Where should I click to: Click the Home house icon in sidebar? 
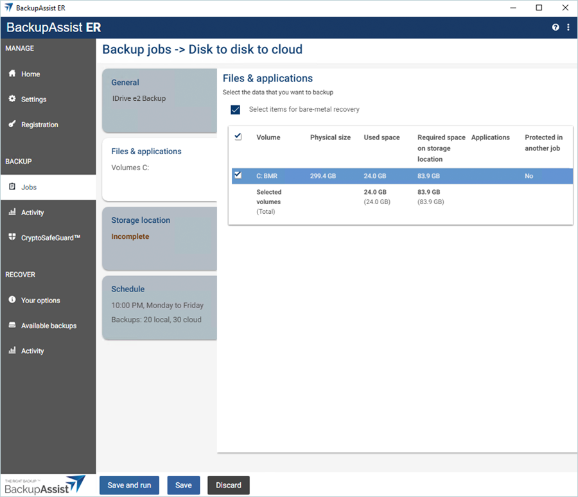click(12, 74)
